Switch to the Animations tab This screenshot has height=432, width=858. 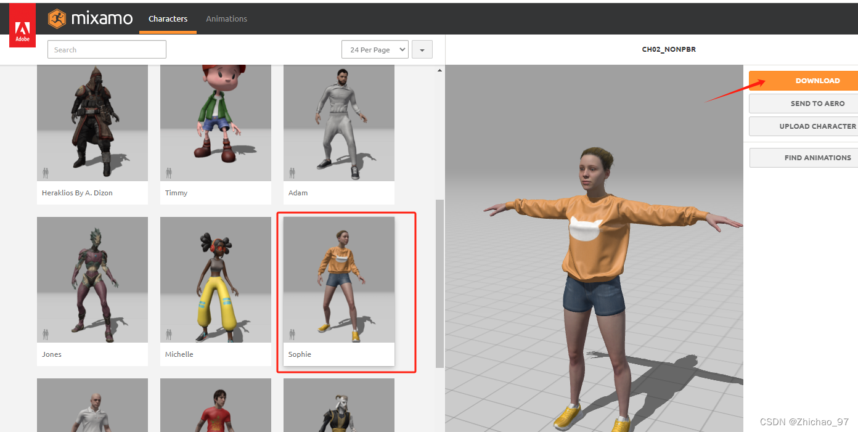click(226, 18)
